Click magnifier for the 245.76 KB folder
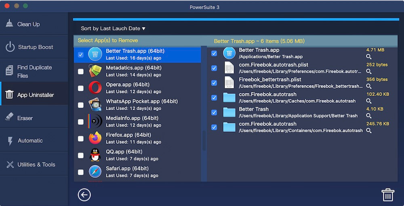 point(369,131)
